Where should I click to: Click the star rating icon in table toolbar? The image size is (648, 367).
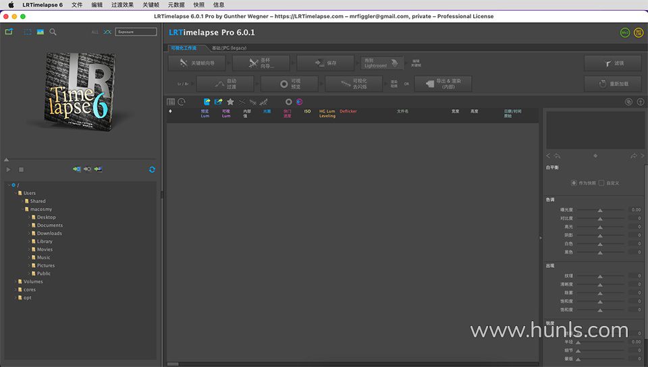[x=231, y=102]
